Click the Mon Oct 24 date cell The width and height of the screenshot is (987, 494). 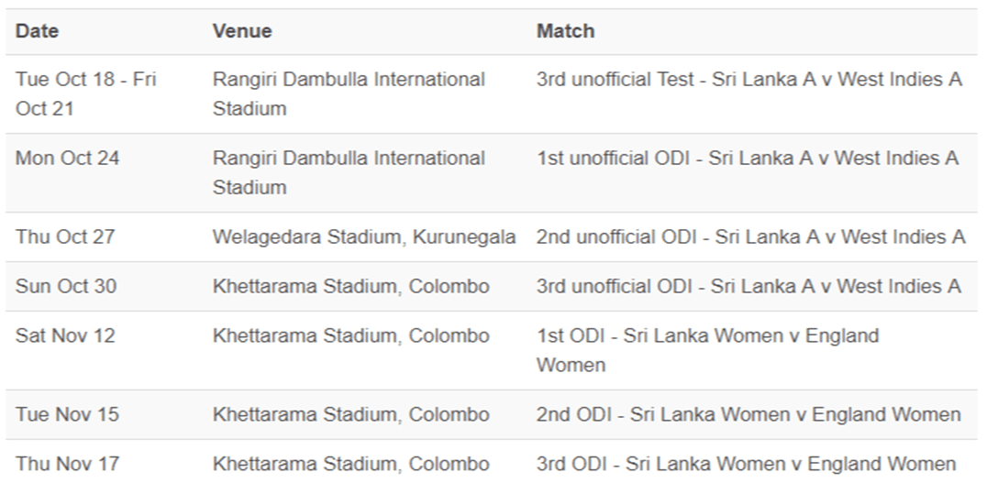pyautogui.click(x=67, y=158)
